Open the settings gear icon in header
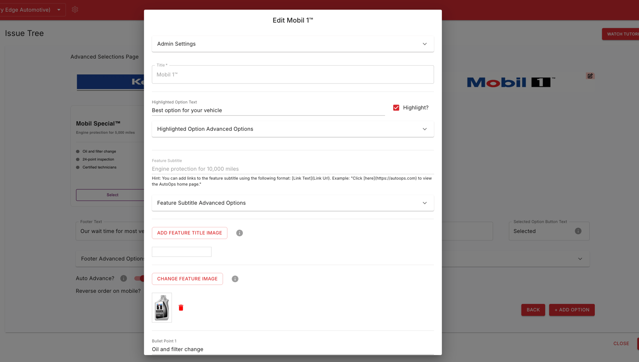639x362 pixels. tap(75, 10)
